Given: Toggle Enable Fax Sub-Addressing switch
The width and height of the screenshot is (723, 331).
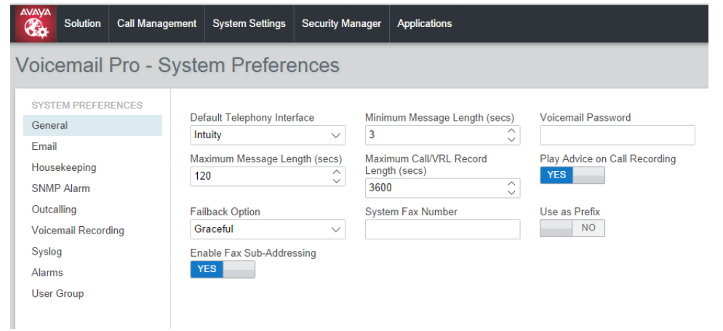Looking at the screenshot, I should tap(223, 269).
